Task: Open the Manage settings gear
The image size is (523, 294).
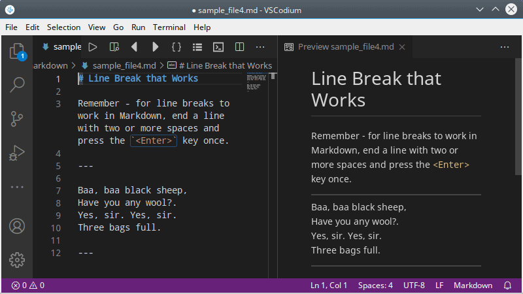Action: pos(17,259)
